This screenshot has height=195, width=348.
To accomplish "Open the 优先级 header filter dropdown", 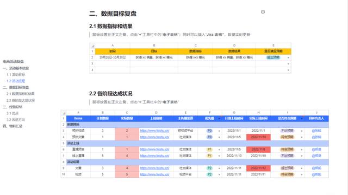I will tap(219, 119).
